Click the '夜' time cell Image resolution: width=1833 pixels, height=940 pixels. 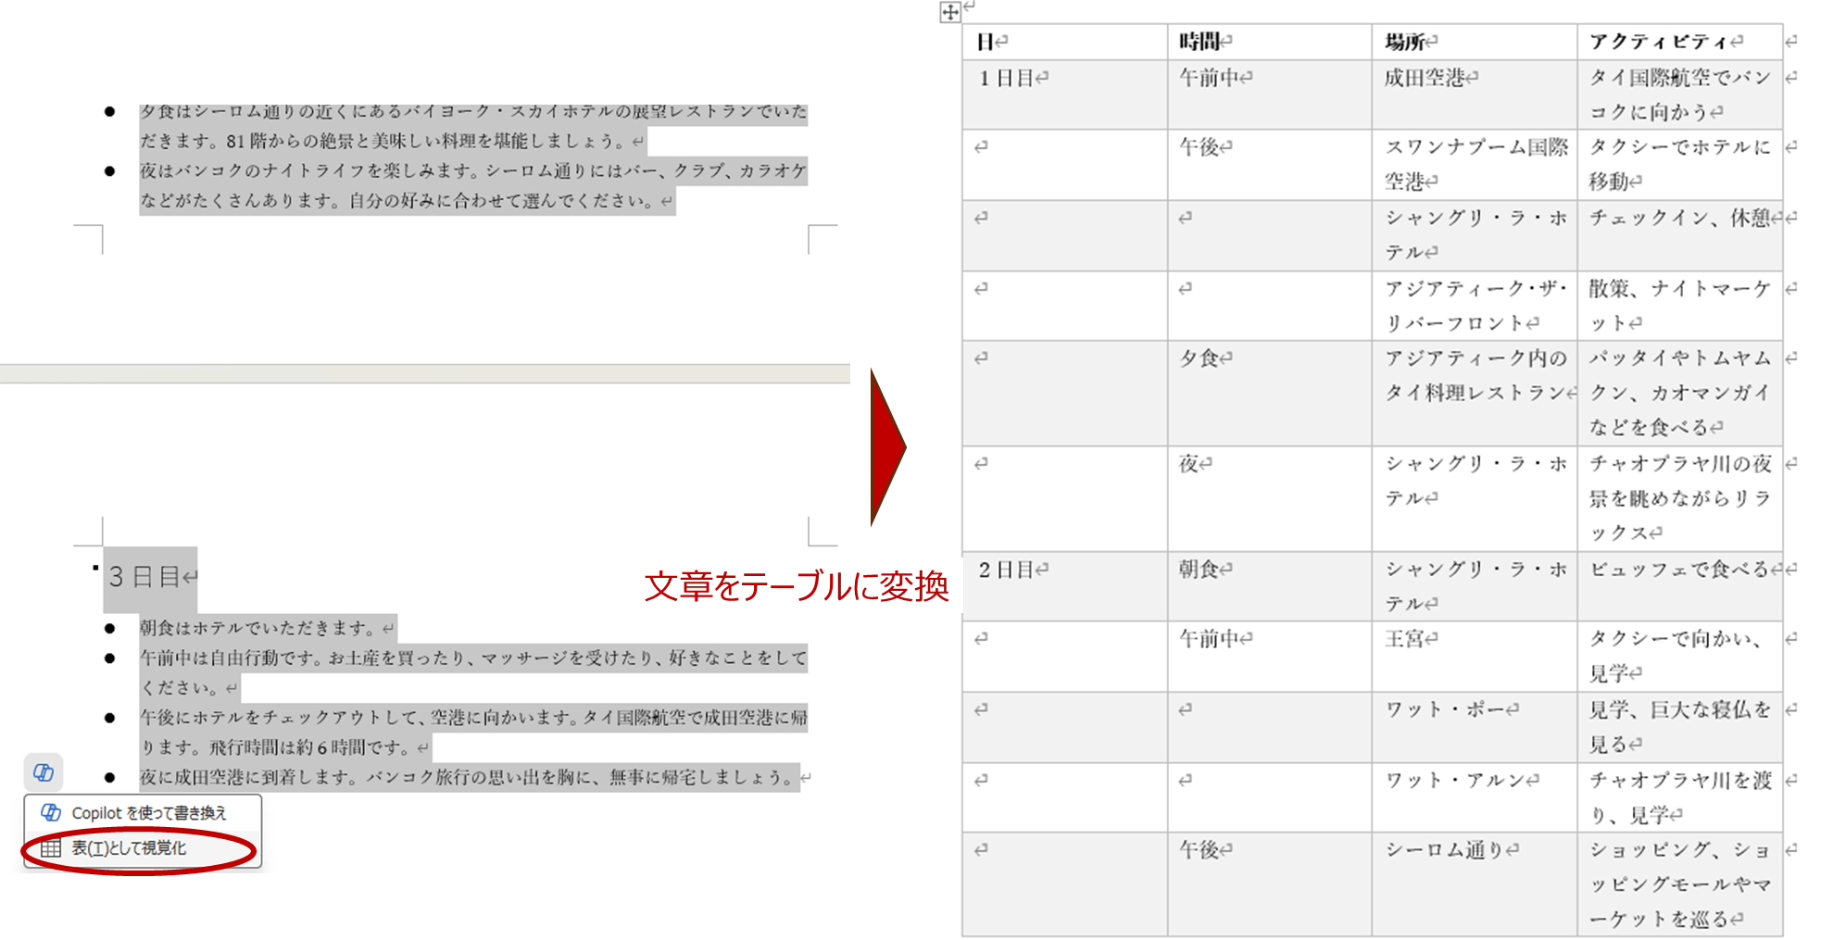pos(1270,499)
